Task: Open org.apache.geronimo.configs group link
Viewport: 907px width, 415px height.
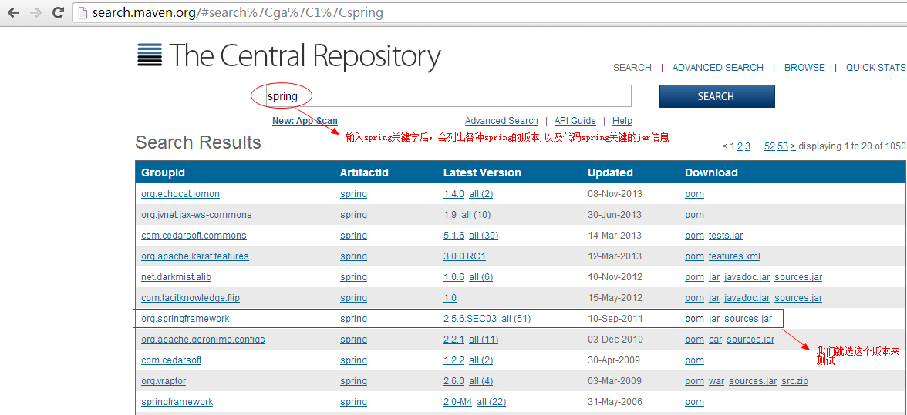Action: [x=203, y=340]
